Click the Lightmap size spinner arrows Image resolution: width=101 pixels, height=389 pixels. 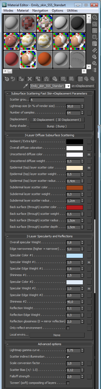pyautogui.click(x=82, y=106)
